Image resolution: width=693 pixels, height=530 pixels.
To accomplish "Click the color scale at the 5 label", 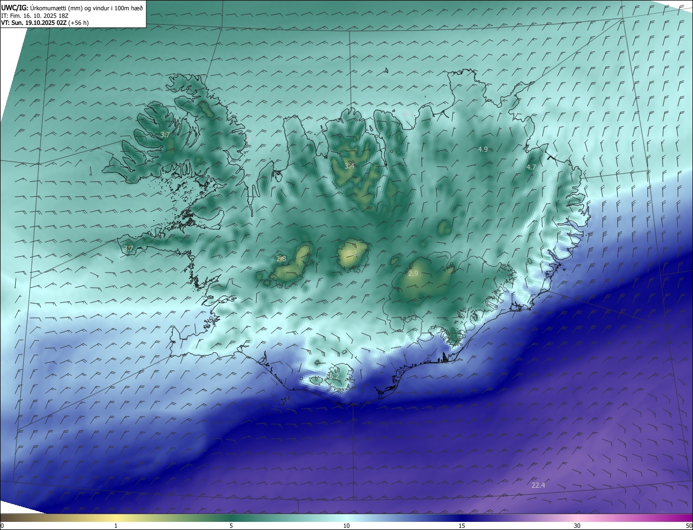I will pos(231,526).
